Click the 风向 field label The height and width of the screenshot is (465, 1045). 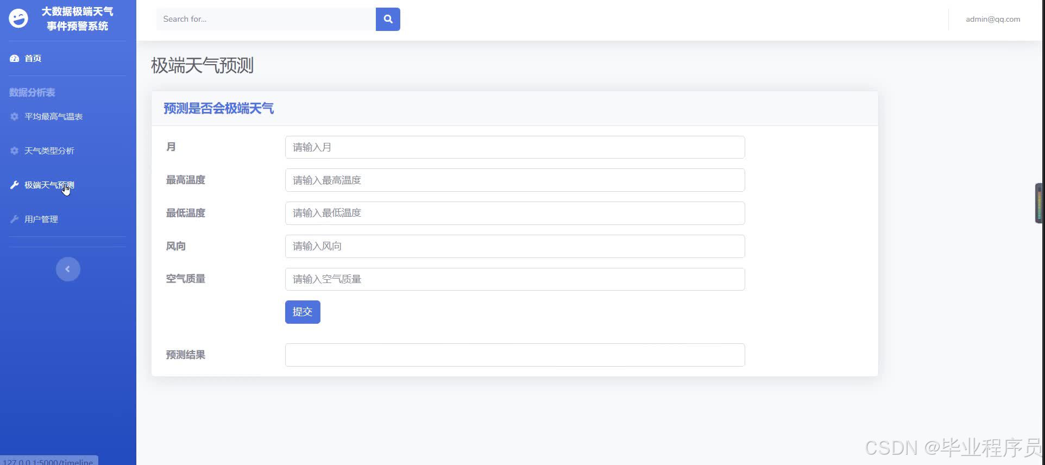pyautogui.click(x=176, y=246)
